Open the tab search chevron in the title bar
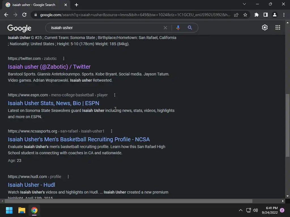This screenshot has height=217, width=290. pyautogui.click(x=244, y=4)
